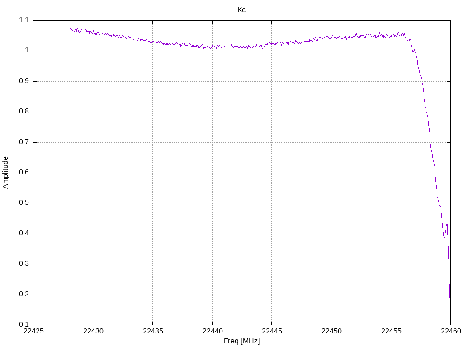Click the x-axis tick label 22445
Screen dimensions: 463x347
tap(272, 331)
